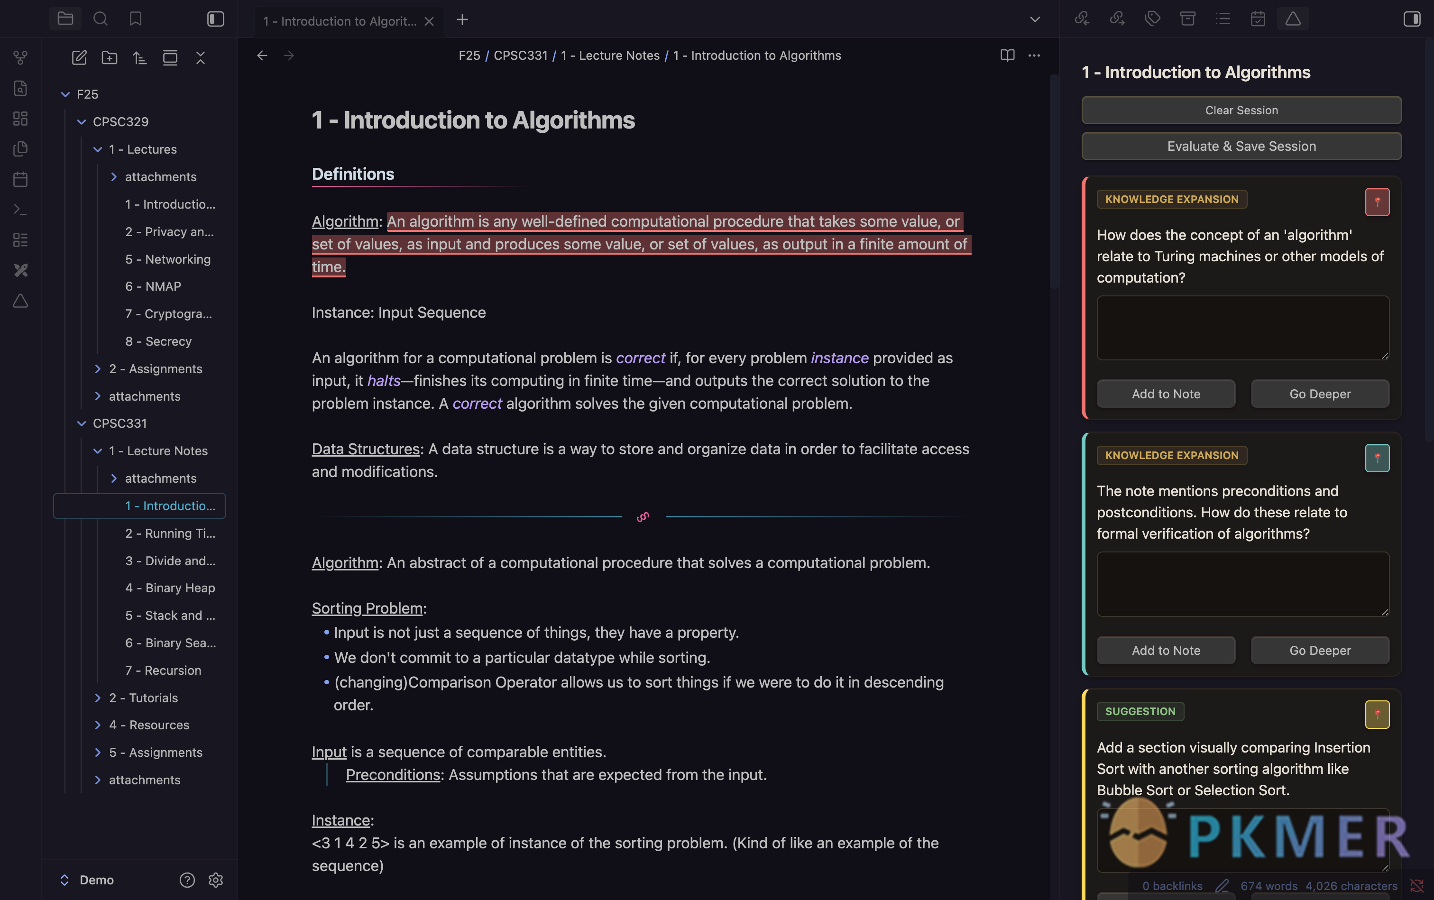Viewport: 1434px width, 900px height.
Task: Expand the 5 - Assignments folder
Action: pyautogui.click(x=98, y=753)
